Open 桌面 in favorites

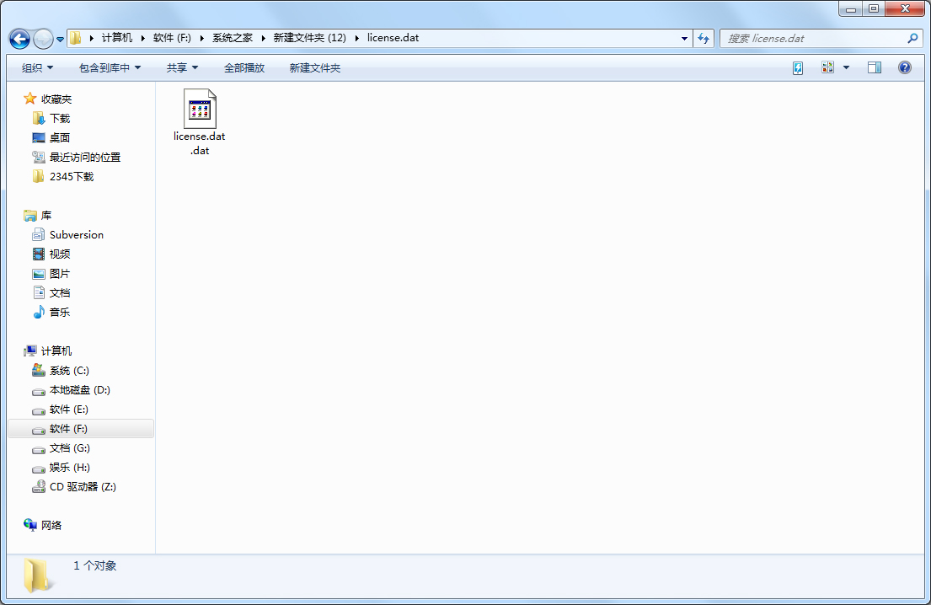60,137
